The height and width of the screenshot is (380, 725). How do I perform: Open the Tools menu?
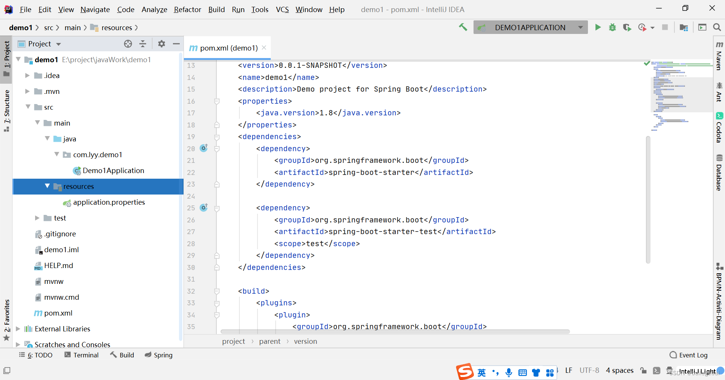(260, 9)
